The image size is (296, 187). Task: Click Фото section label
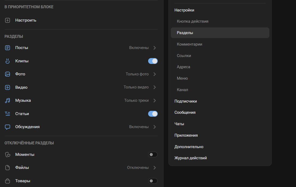click(20, 74)
